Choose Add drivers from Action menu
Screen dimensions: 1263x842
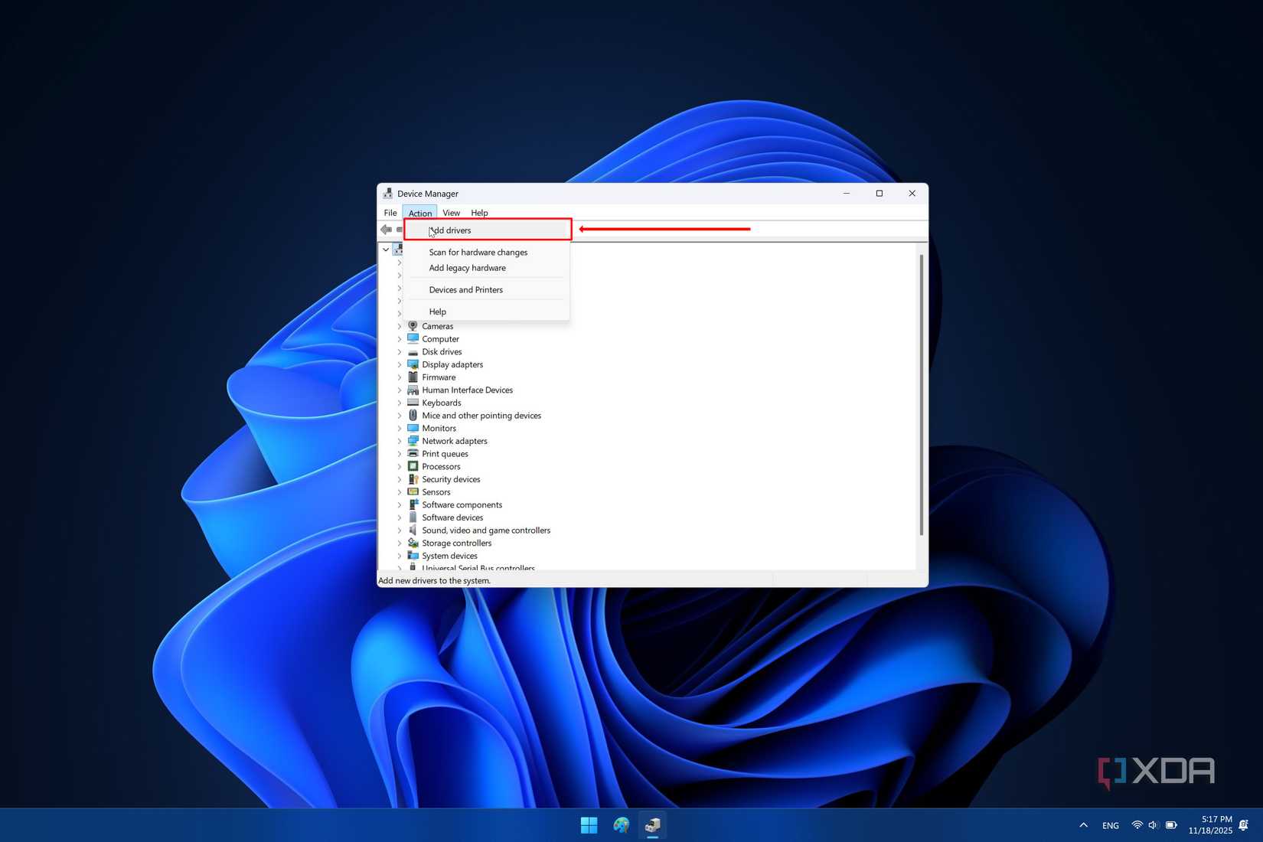488,230
